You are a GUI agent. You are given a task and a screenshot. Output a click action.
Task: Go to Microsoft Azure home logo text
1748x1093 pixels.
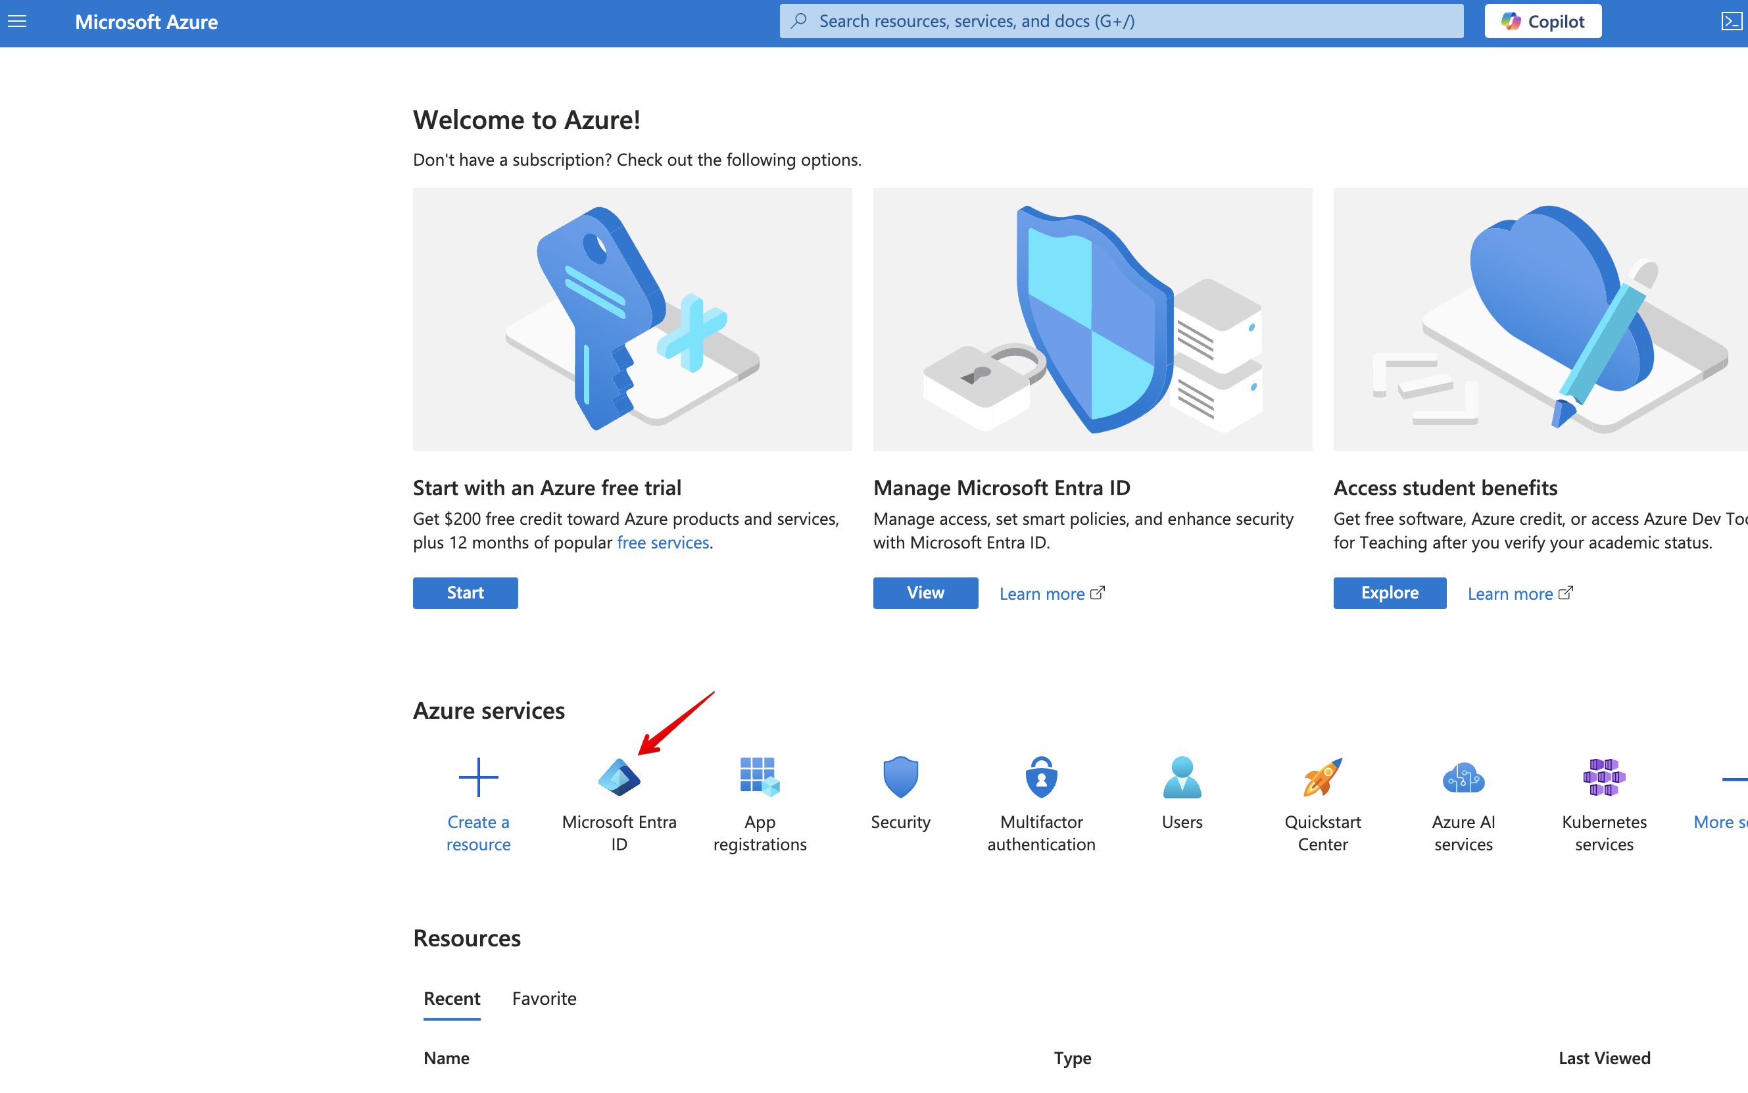[x=146, y=22]
